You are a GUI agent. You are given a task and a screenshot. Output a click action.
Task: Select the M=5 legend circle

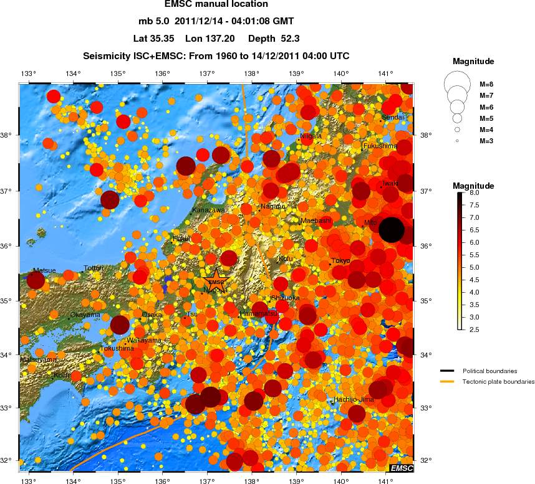pos(457,118)
